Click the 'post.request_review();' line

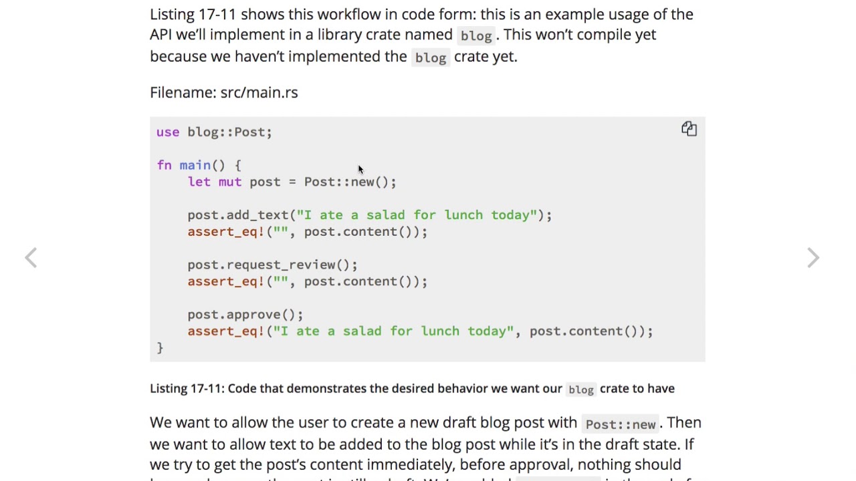point(272,265)
